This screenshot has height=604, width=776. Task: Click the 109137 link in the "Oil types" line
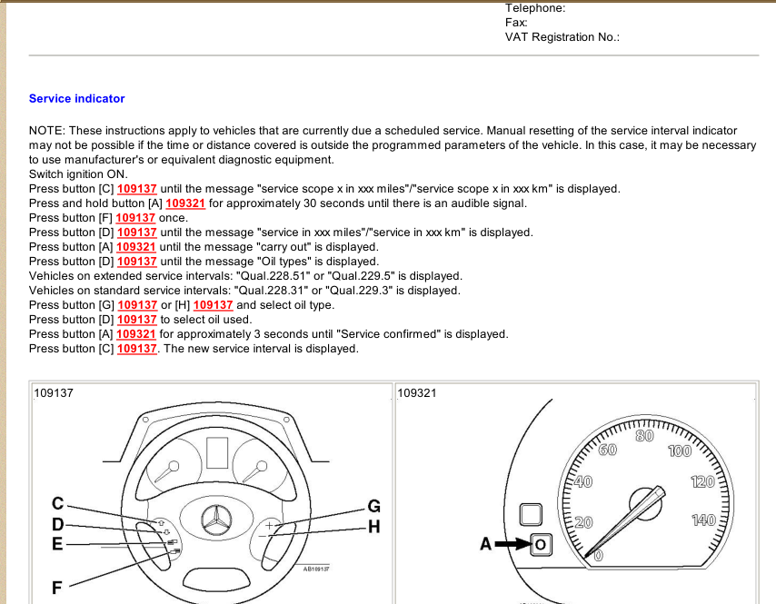pyautogui.click(x=137, y=262)
